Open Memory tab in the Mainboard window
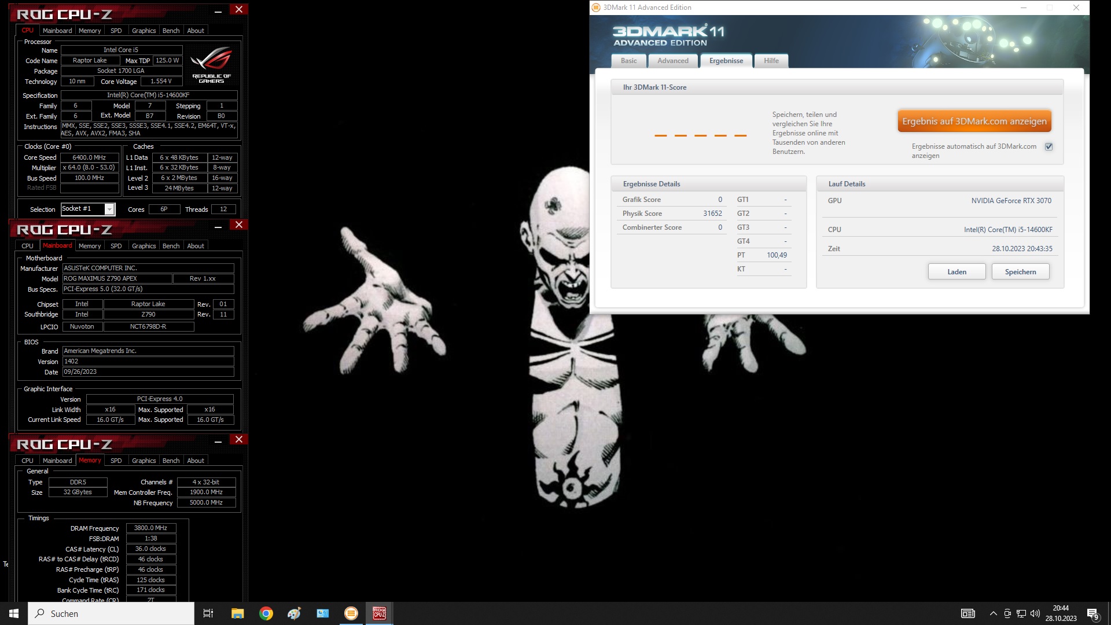Viewport: 1111px width, 625px height. [90, 246]
